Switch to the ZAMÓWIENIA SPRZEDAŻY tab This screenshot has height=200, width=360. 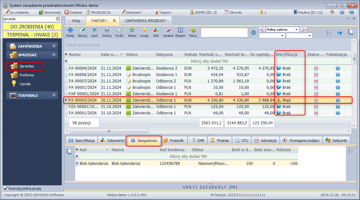click(x=145, y=20)
